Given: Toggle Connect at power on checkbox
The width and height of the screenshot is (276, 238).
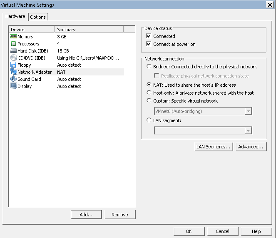Looking at the screenshot, I should click(x=149, y=44).
